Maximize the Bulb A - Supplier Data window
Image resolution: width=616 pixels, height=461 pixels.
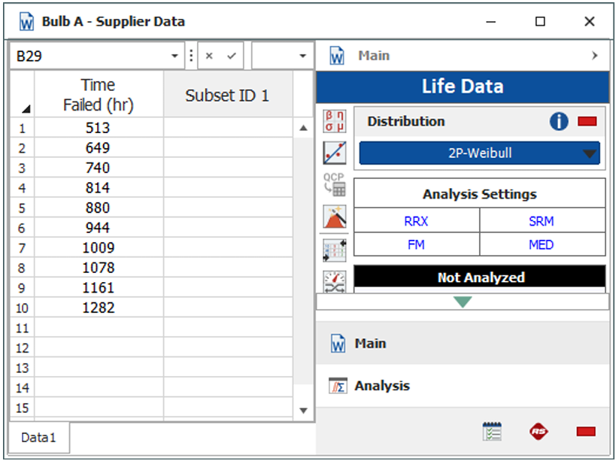[x=540, y=21]
